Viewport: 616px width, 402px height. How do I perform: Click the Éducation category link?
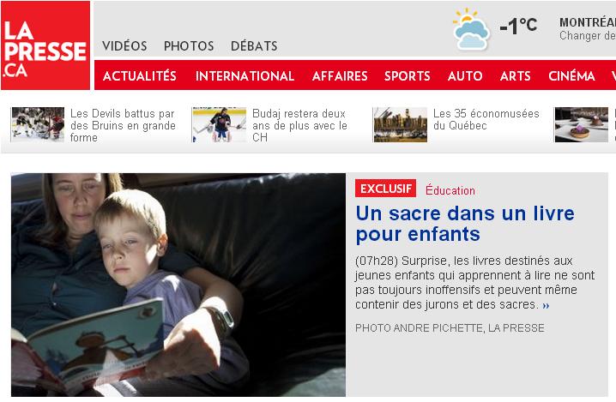tap(450, 190)
